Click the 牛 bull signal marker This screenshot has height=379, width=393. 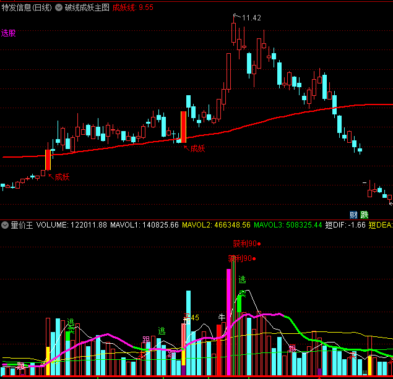pos(222,317)
